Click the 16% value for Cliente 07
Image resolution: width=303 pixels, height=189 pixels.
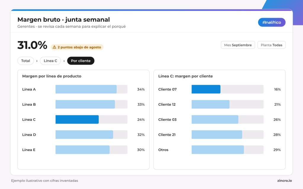(277, 89)
